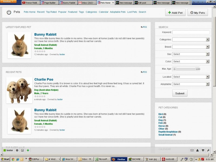Click the green plus icon in bottom toolbar
The image size is (216, 162).
pyautogui.click(x=28, y=150)
